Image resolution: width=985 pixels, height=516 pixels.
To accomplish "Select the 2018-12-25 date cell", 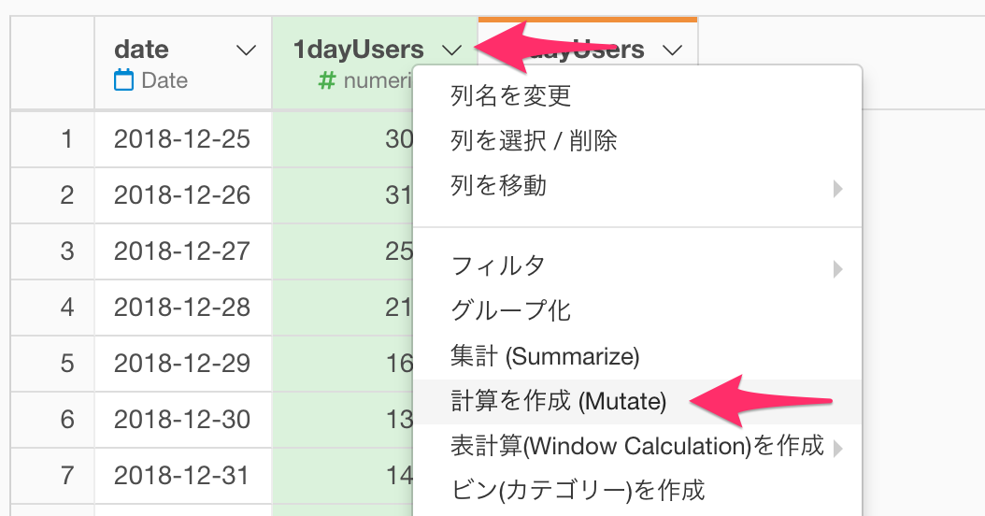I will click(x=183, y=139).
